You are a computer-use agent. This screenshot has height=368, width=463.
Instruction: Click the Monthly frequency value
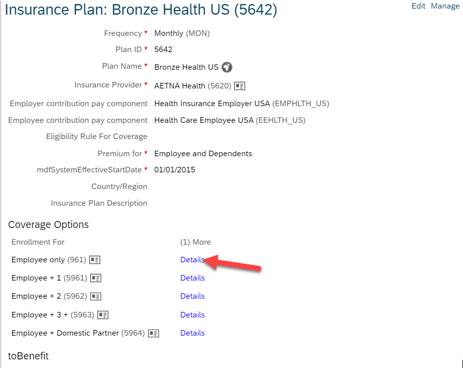169,33
